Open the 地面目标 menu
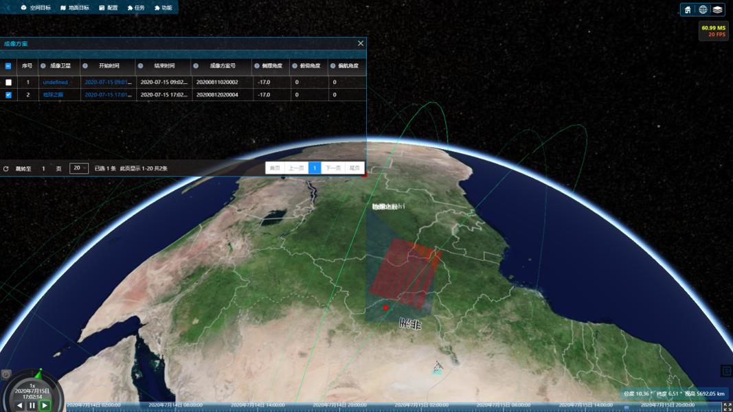 click(74, 8)
